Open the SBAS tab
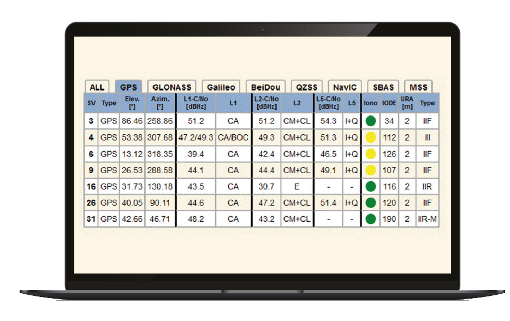 [x=383, y=87]
